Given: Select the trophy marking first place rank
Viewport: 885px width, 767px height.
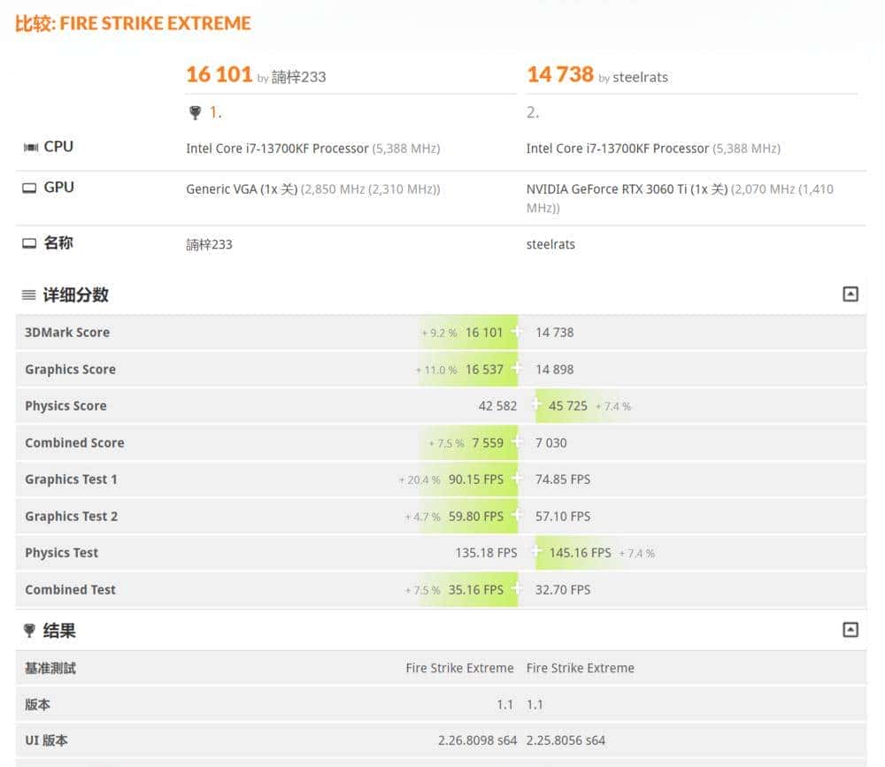Looking at the screenshot, I should pyautogui.click(x=194, y=111).
